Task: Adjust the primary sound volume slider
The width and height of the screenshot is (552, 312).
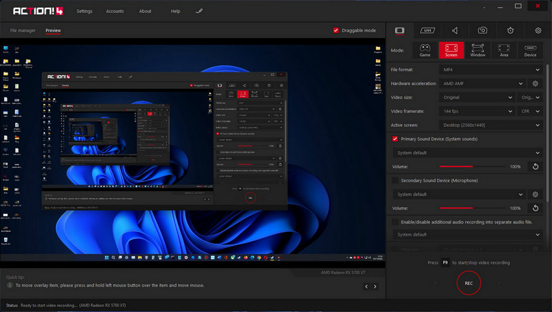Action: (473, 166)
